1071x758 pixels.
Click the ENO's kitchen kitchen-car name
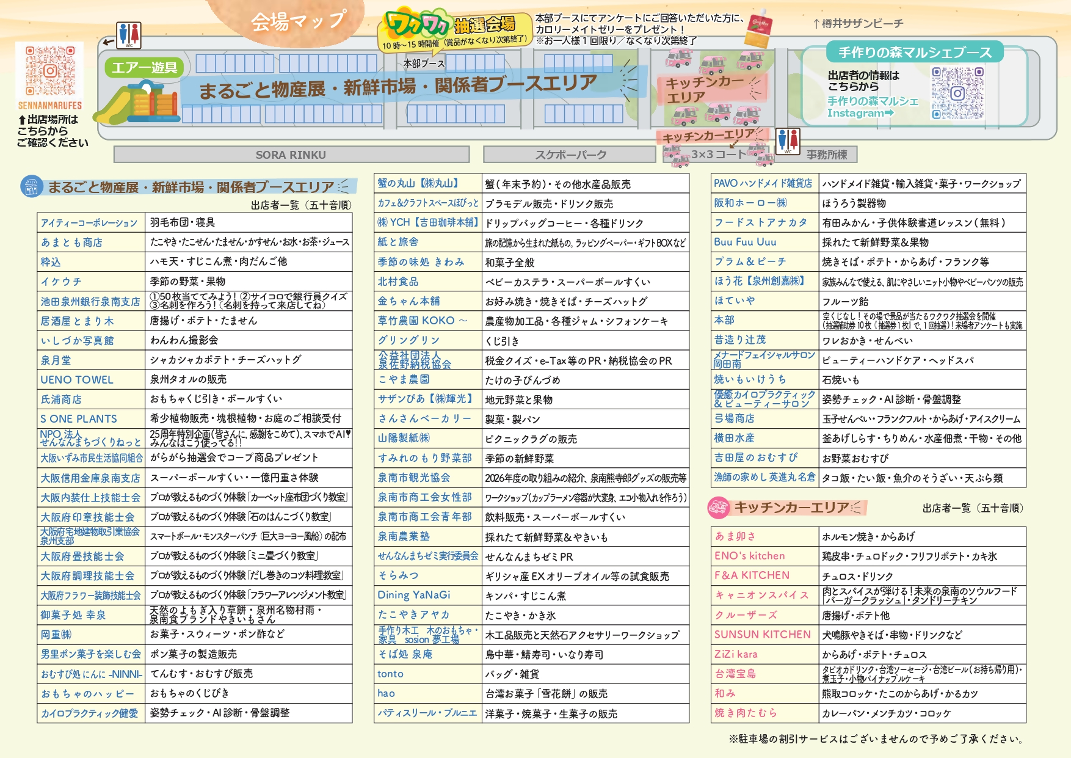click(x=750, y=556)
